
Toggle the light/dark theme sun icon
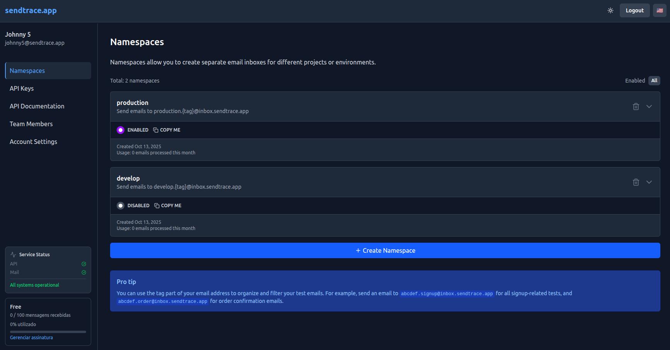[x=610, y=10]
